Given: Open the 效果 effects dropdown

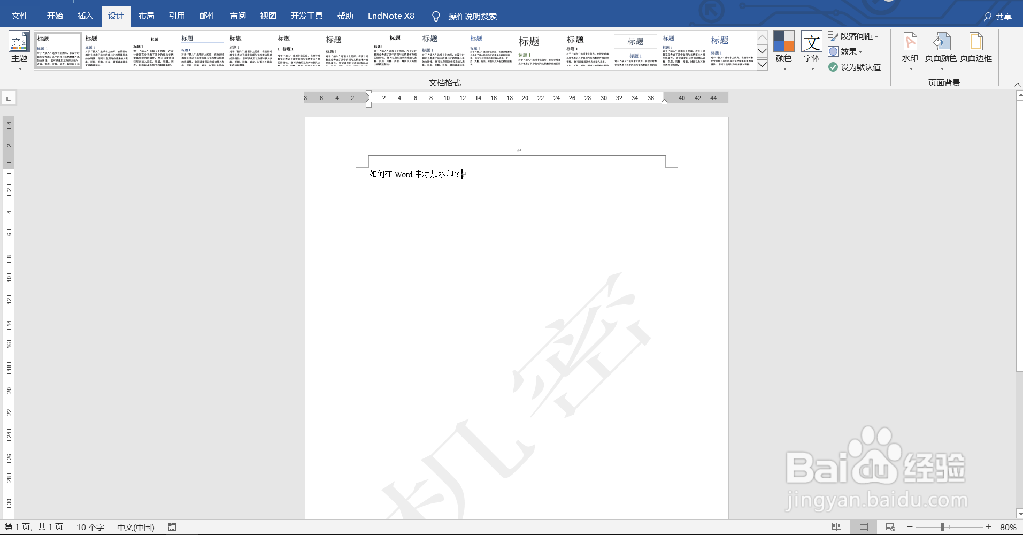Looking at the screenshot, I should 845,51.
